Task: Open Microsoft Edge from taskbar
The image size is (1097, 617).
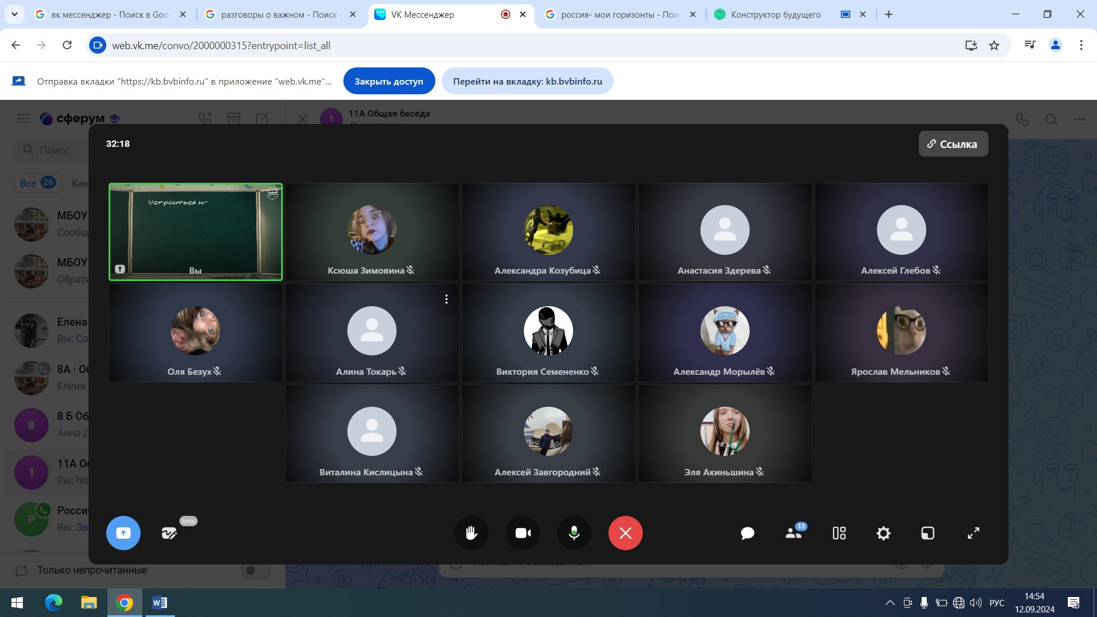Action: coord(54,603)
